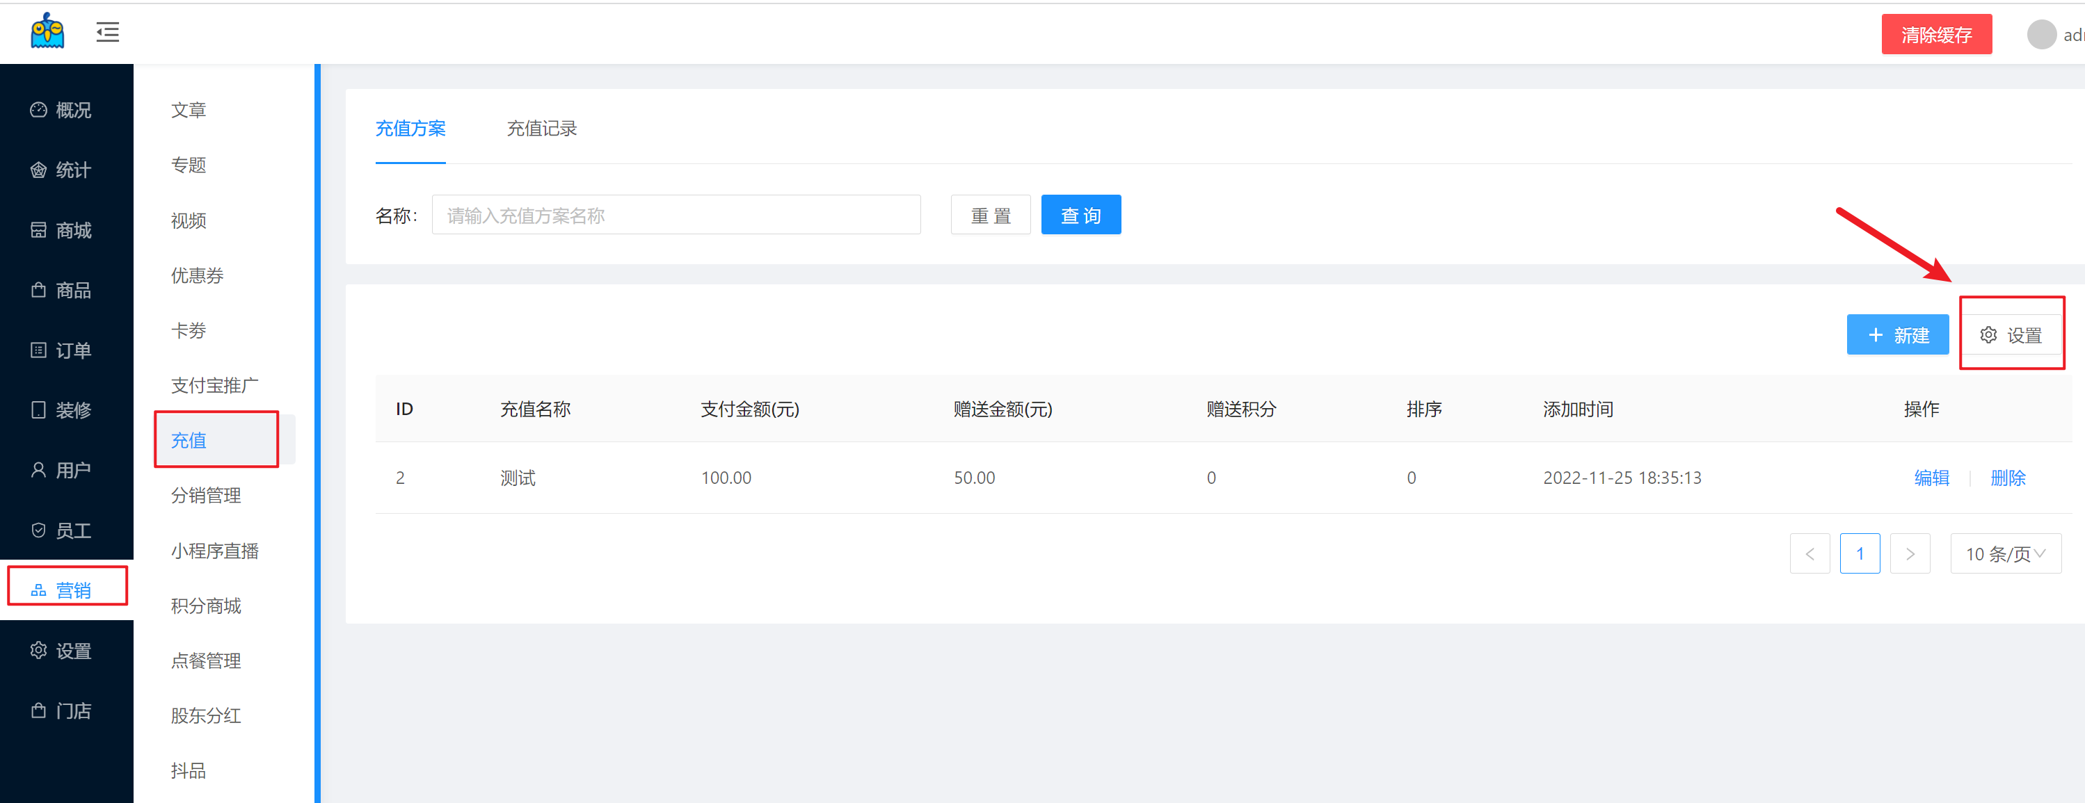Go to previous page arrow

point(1809,554)
